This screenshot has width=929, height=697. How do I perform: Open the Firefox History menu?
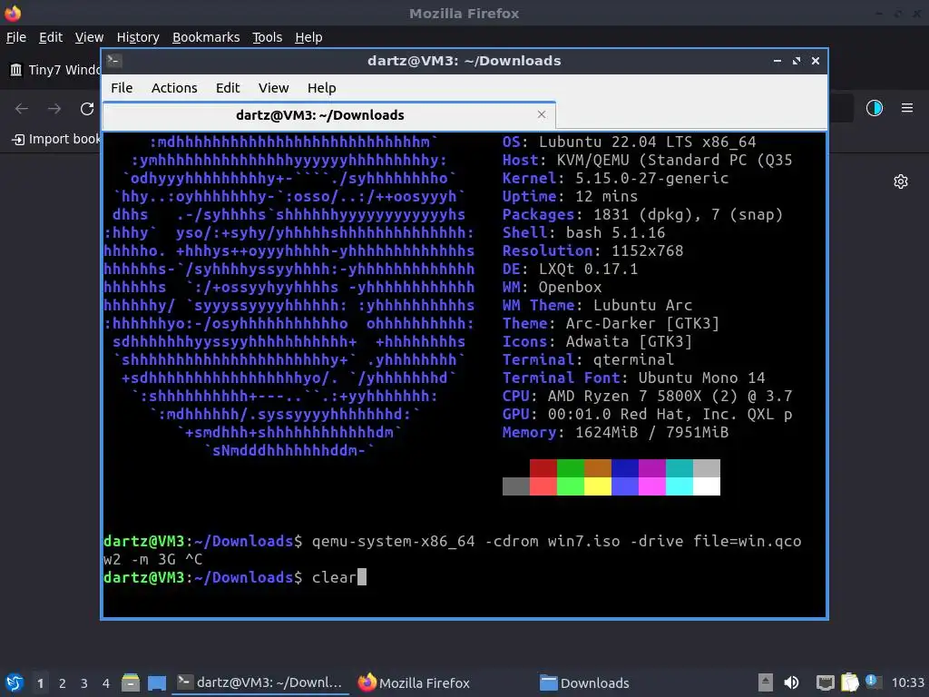(x=138, y=37)
